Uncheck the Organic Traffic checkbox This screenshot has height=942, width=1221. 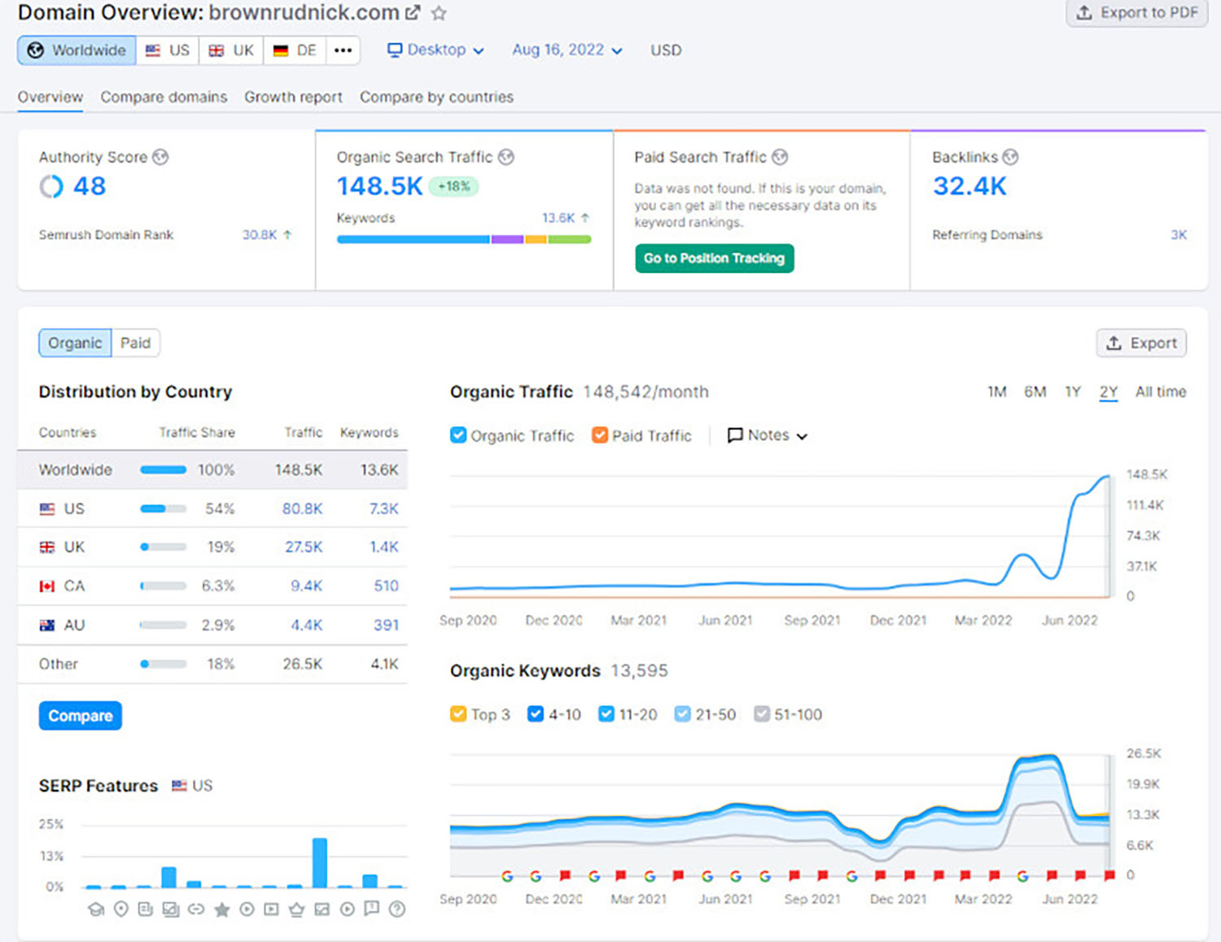pos(458,435)
